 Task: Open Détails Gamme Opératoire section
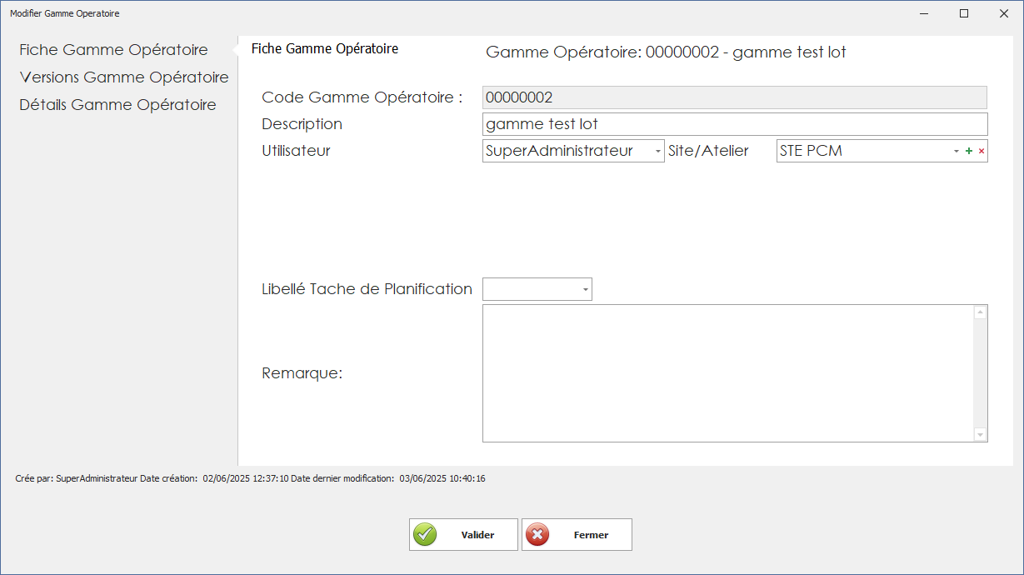117,105
